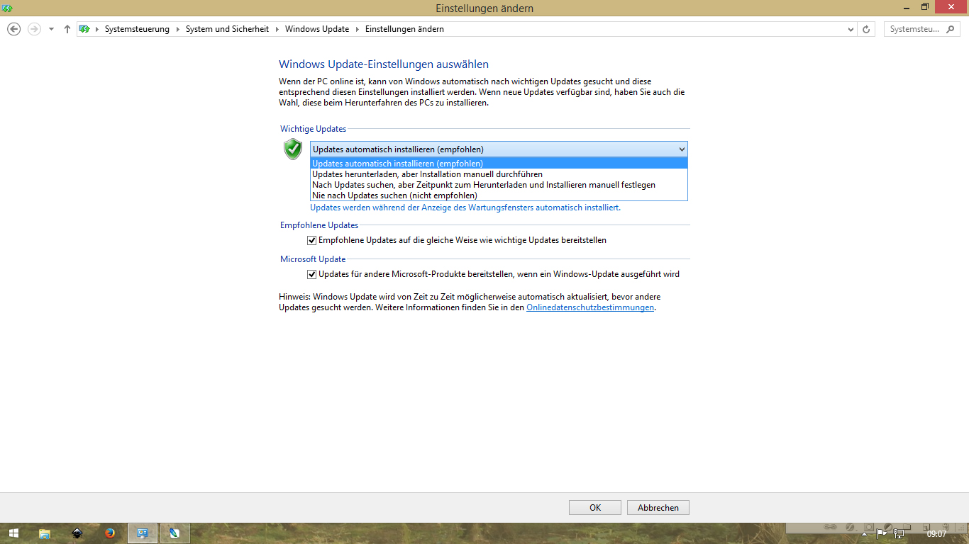Click the Systemsteuerung breadcrumb
969x544 pixels.
point(137,29)
